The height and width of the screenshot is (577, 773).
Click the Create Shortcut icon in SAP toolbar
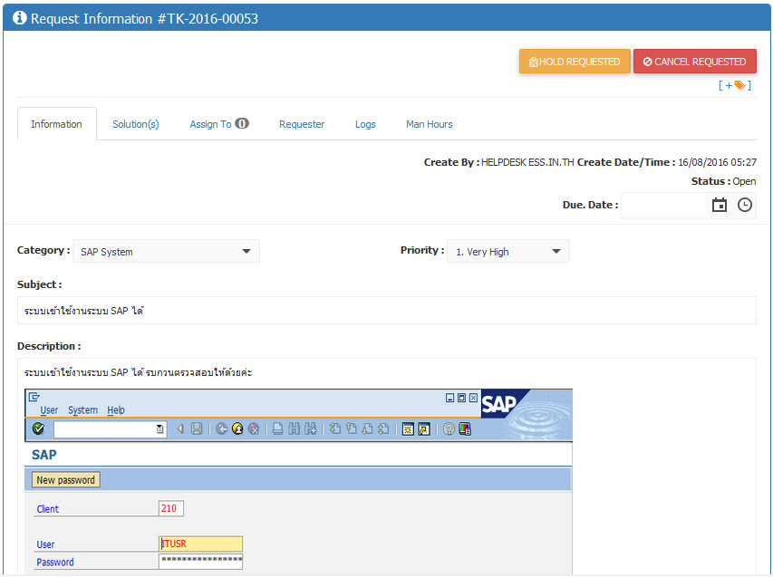(x=424, y=428)
